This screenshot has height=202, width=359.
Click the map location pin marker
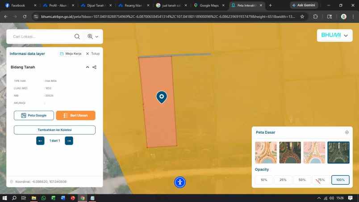tap(162, 97)
